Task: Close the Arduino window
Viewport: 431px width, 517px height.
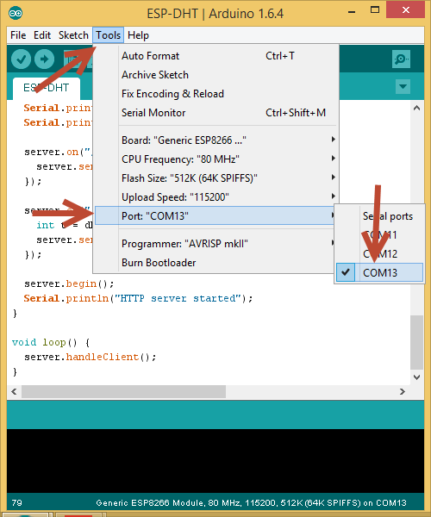Action: tap(405, 10)
